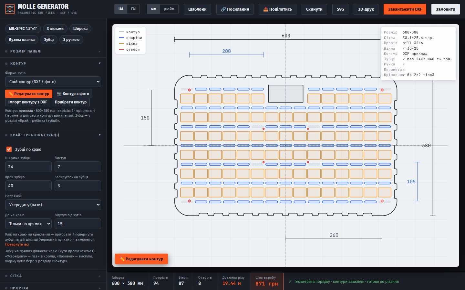Select дюйм units
Image resolution: width=465 pixels, height=290 pixels.
[169, 9]
